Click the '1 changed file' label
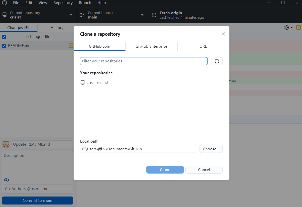 38,37
